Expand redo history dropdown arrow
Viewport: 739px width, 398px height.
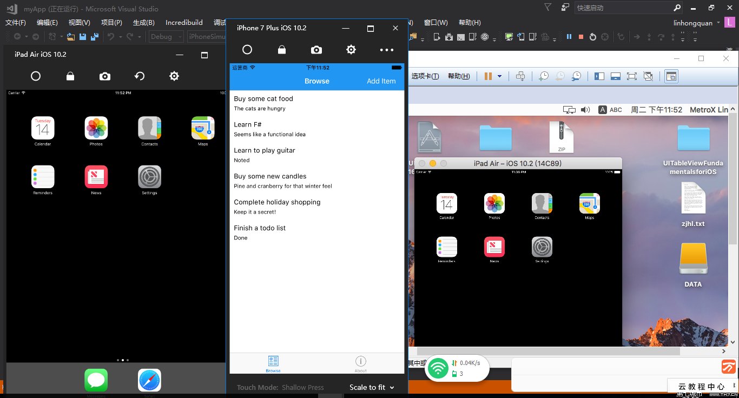tap(140, 37)
